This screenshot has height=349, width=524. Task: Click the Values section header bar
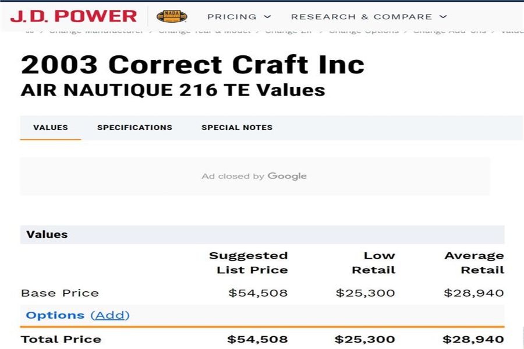(263, 235)
